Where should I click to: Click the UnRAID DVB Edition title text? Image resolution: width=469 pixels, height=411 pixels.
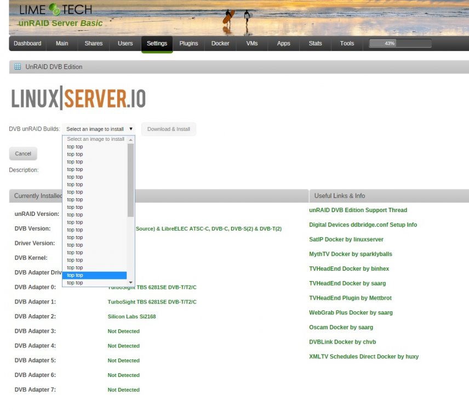(54, 67)
